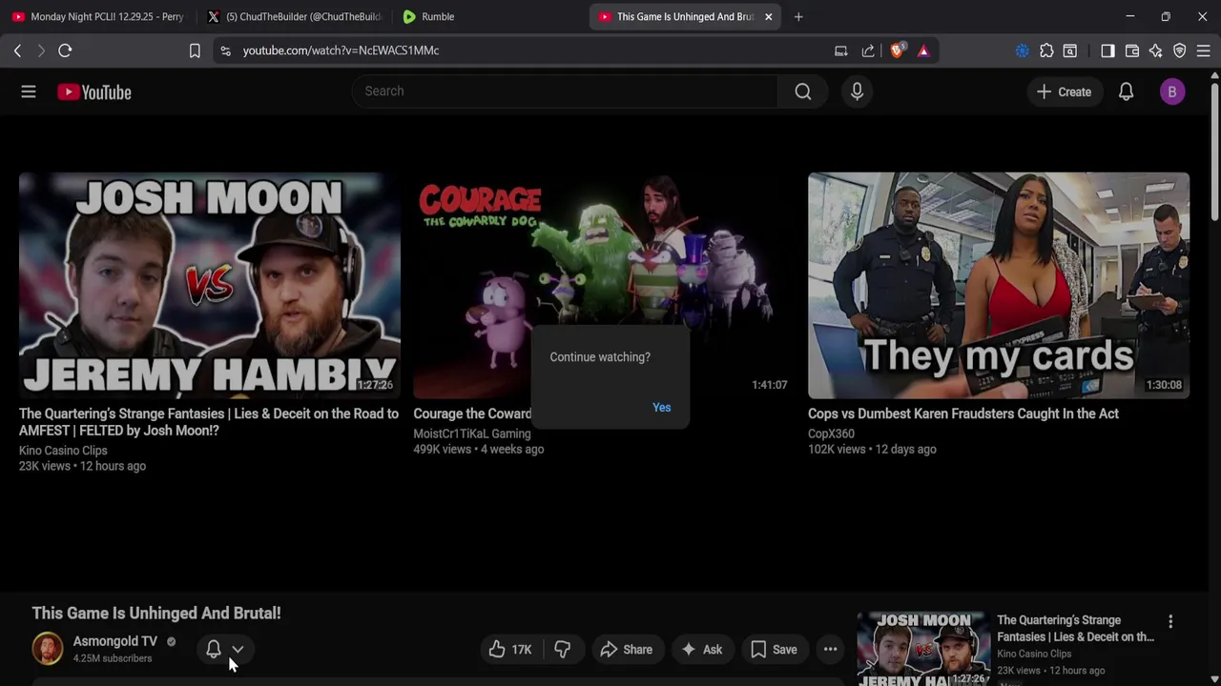Open Brave Rewards triangle icon

point(923,50)
